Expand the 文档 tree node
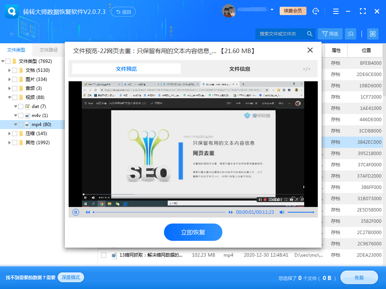 pyautogui.click(x=9, y=70)
